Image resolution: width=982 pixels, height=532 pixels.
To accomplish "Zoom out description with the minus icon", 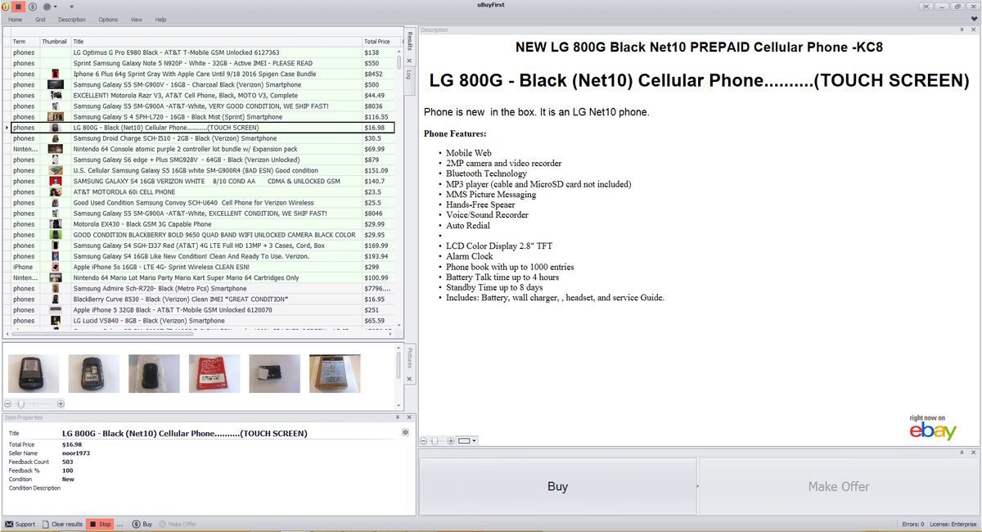I will [424, 440].
